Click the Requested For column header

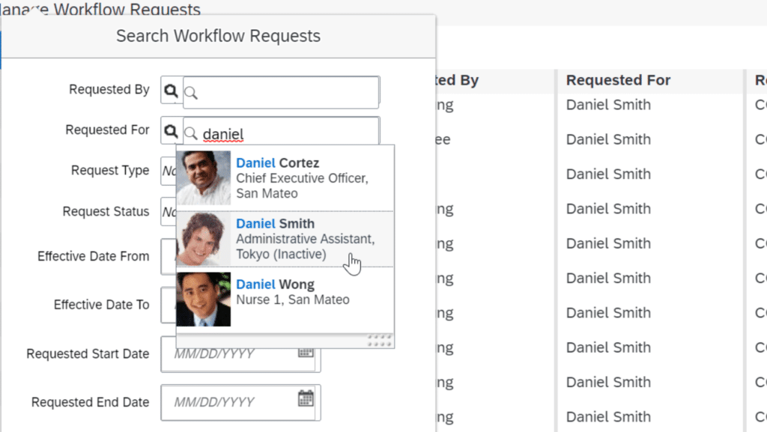click(x=618, y=80)
